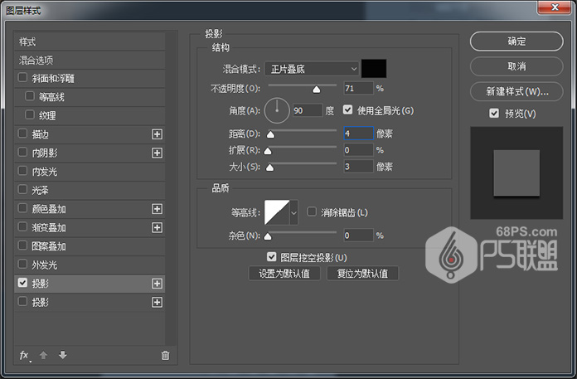Click the plus icon on checked 投影 row
This screenshot has height=379, width=577.
(x=158, y=284)
